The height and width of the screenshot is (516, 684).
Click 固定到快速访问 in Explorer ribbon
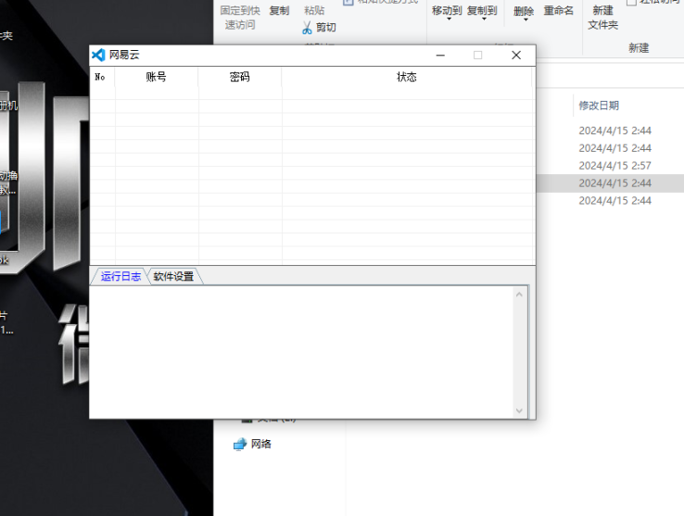click(240, 18)
